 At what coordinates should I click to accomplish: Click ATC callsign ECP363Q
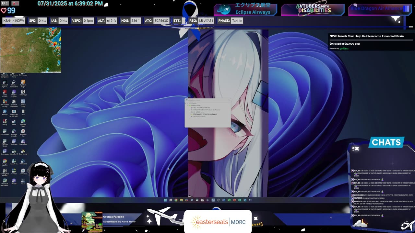coord(161,20)
